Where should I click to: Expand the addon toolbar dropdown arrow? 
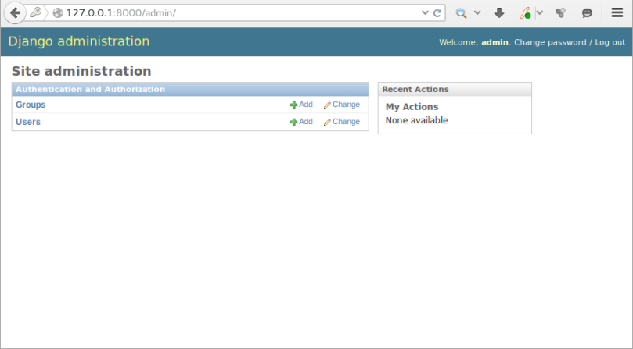click(x=540, y=13)
